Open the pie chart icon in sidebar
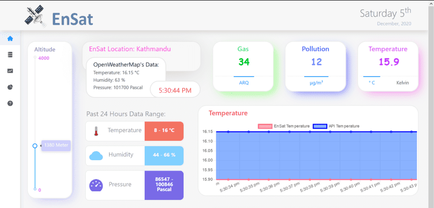Screen dimensions: 434x208 pos(10,87)
